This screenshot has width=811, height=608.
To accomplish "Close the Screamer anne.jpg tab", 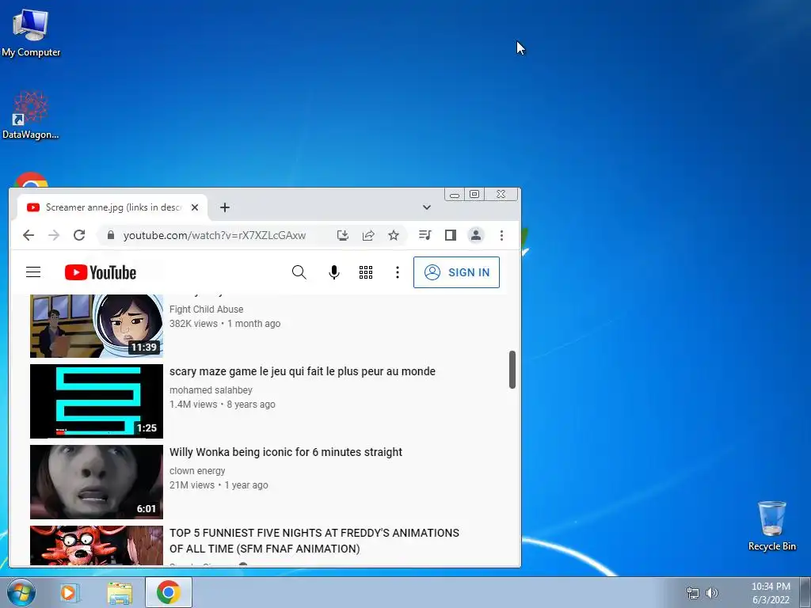I will point(195,207).
